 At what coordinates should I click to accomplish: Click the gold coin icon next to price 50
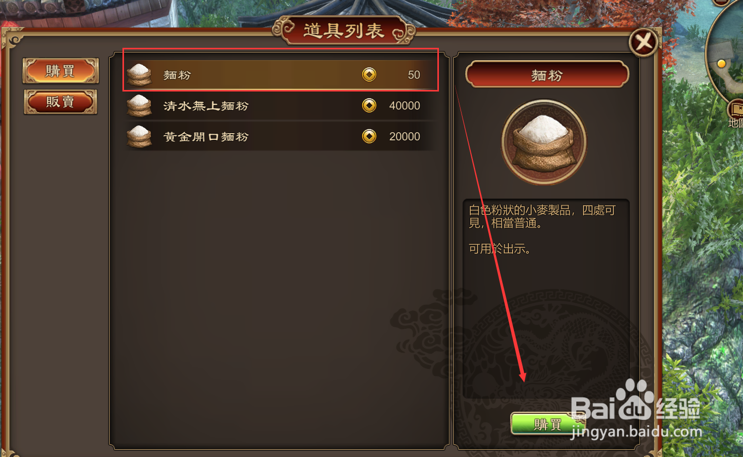point(369,75)
